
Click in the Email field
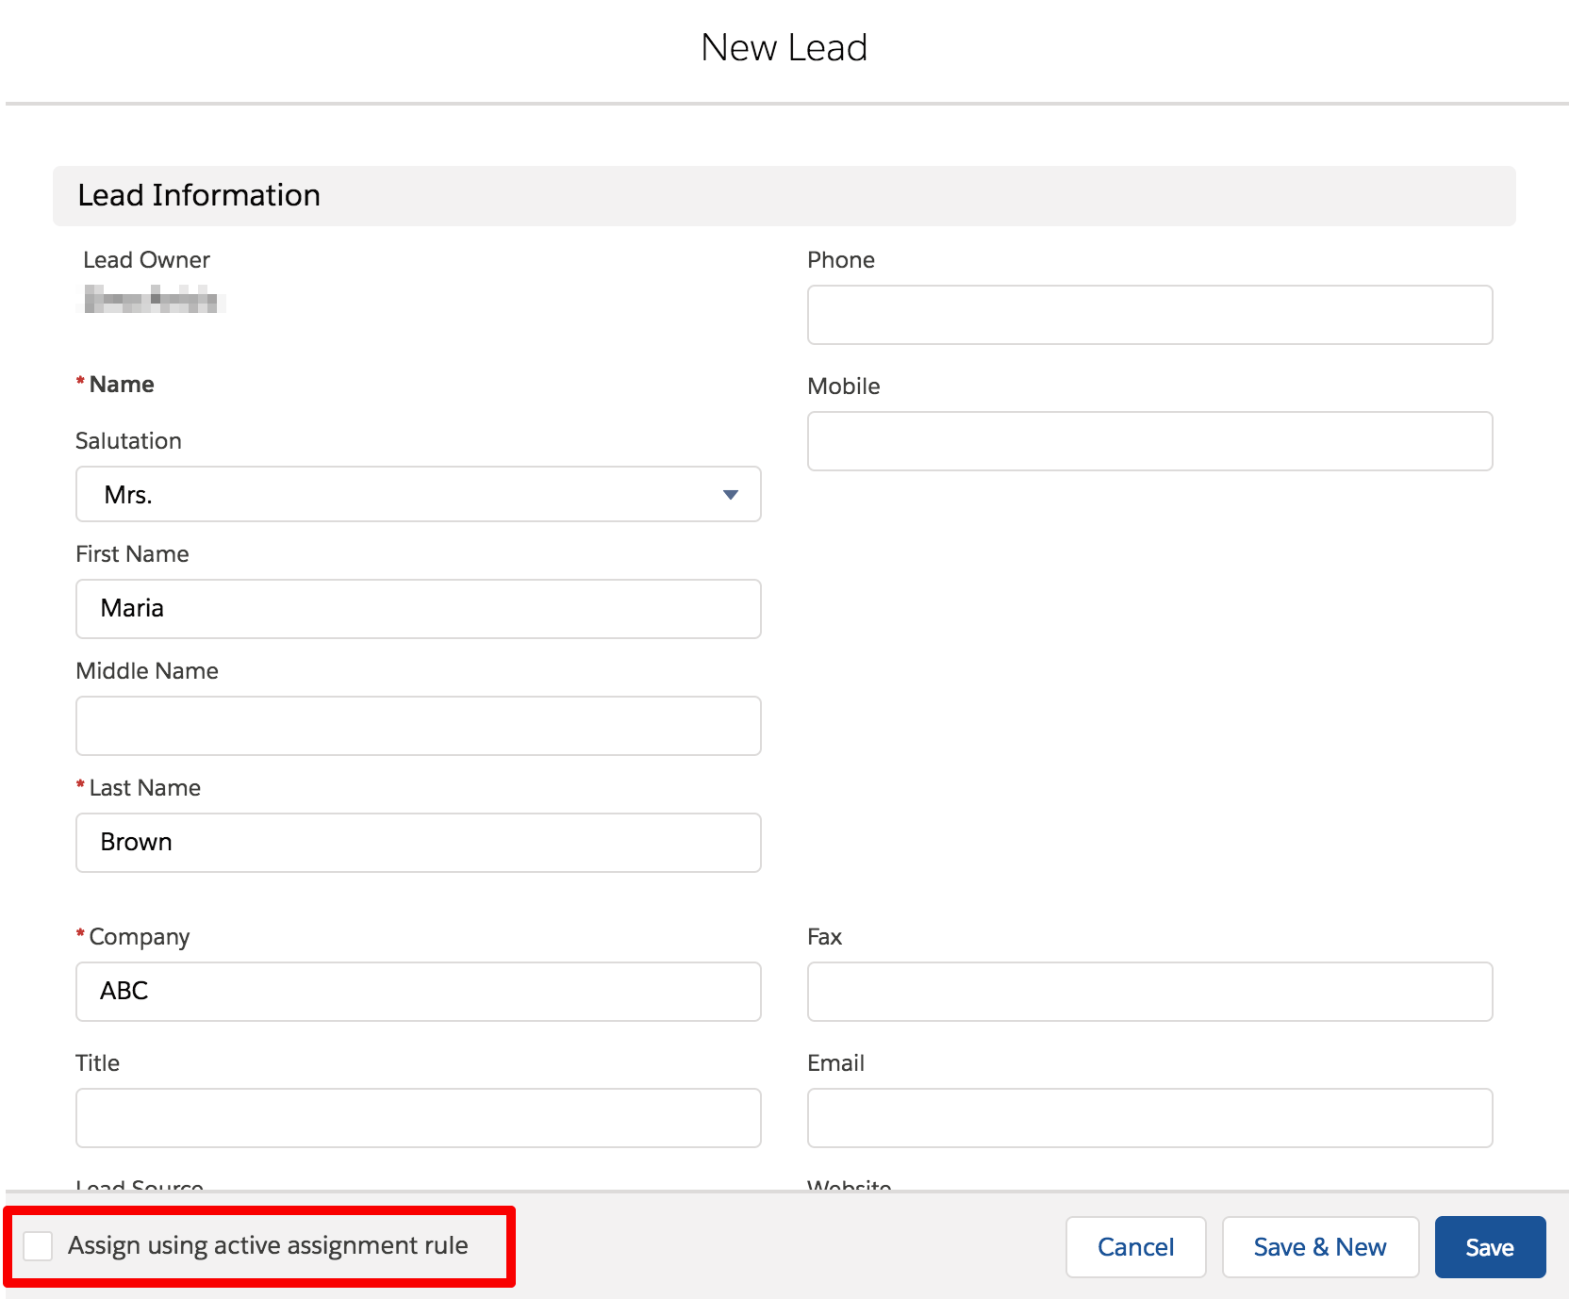click(x=1148, y=1117)
